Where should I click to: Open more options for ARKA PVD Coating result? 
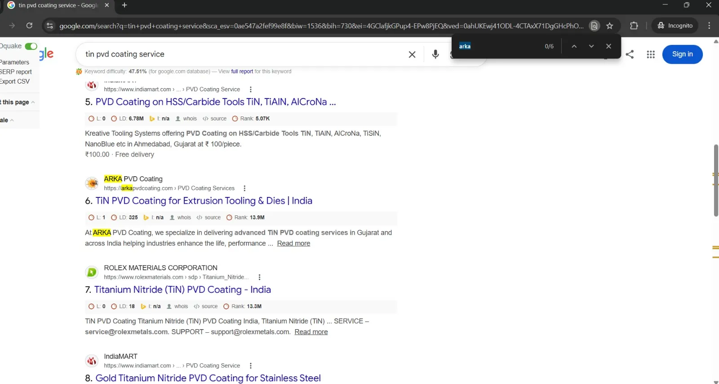click(x=244, y=188)
